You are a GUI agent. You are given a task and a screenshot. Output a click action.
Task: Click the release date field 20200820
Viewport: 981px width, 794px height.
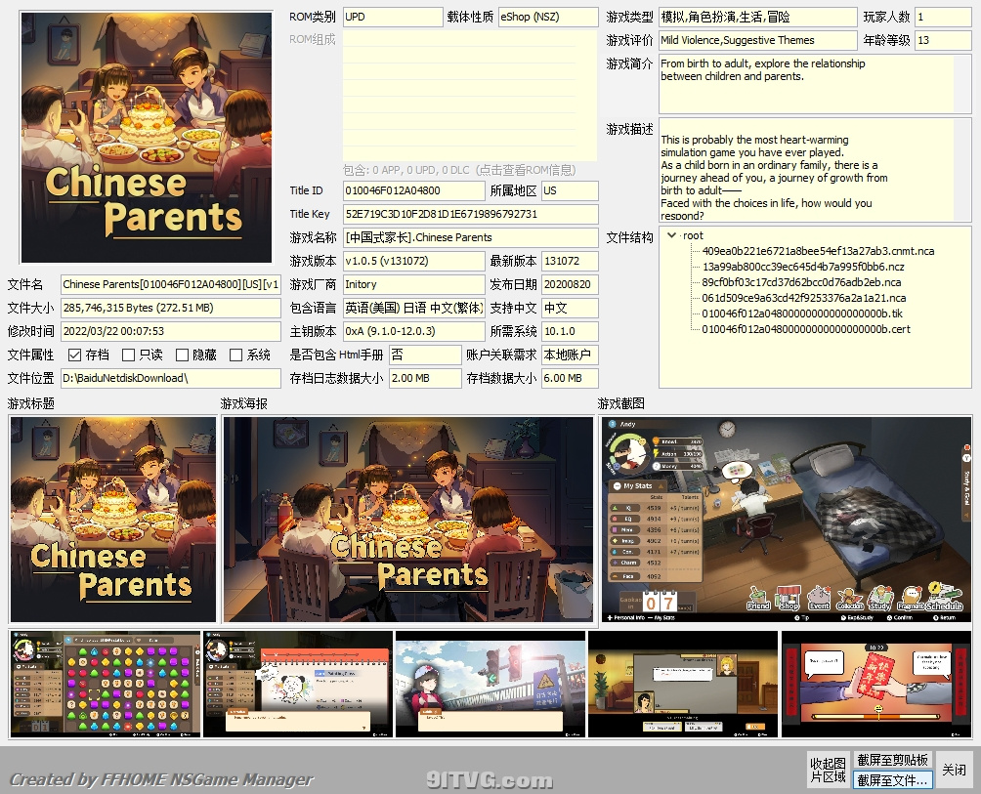570,284
